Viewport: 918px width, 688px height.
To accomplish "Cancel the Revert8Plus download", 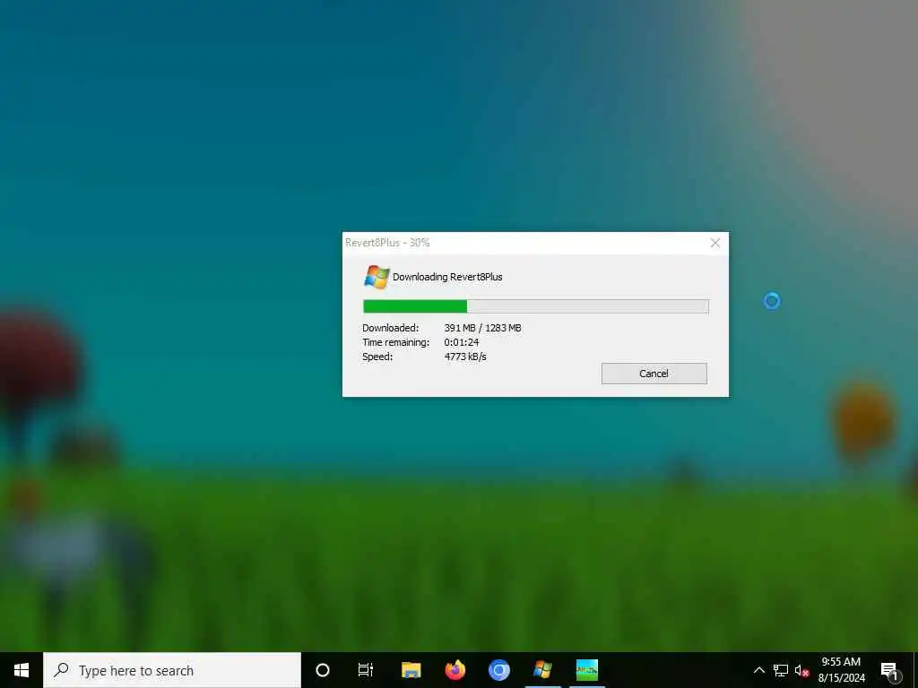I will (654, 374).
